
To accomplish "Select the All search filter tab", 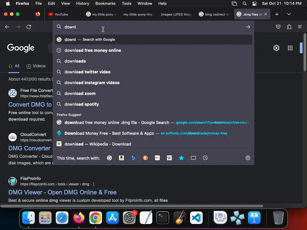I will coord(14,66).
